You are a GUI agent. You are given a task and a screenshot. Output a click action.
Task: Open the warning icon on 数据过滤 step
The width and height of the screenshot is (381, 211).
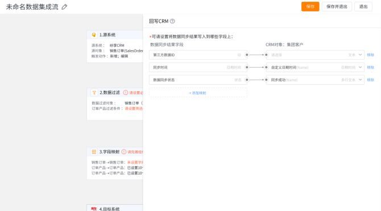[x=126, y=93]
